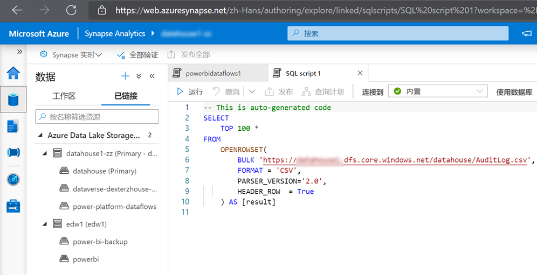The height and width of the screenshot is (275, 537).
Task: Collapse Azure Data Lake Storage group
Action: [40, 136]
